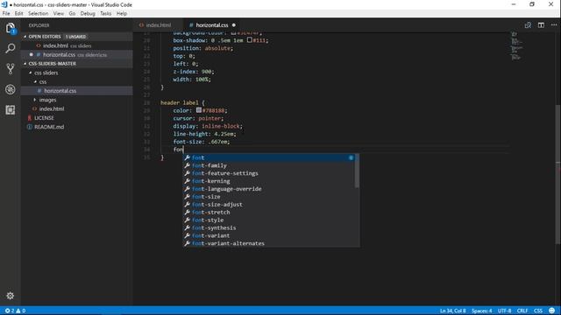The image size is (561, 315).
Task: Open the Search view in activity bar
Action: pos(11,48)
